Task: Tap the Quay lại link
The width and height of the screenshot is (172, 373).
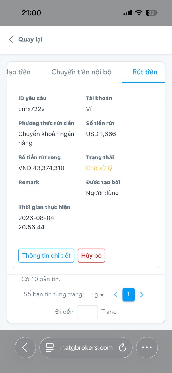Action: coord(30,40)
